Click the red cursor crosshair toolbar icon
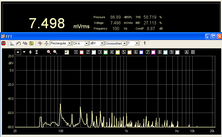This screenshot has height=137, width=222. [40, 44]
